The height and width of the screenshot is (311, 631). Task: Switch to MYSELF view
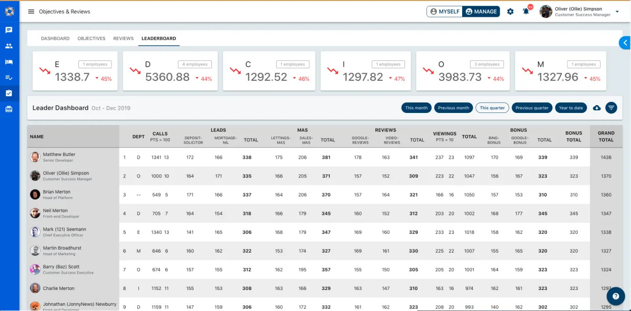445,12
